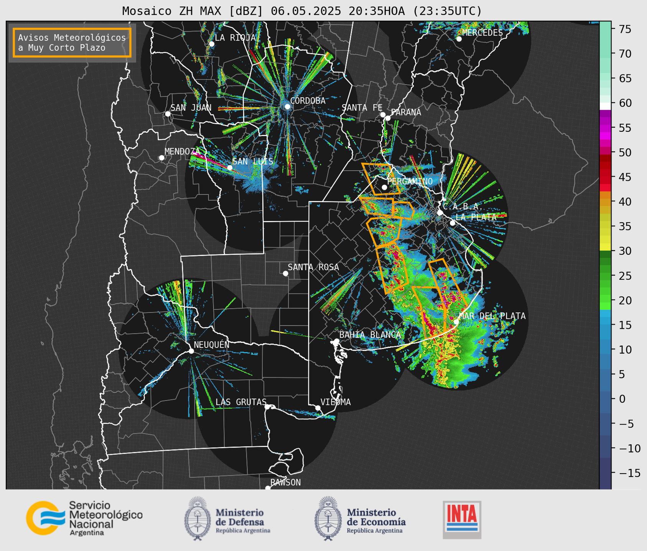Image resolution: width=647 pixels, height=551 pixels.
Task: Click the Ministerio de Economía emblem
Action: point(329,518)
